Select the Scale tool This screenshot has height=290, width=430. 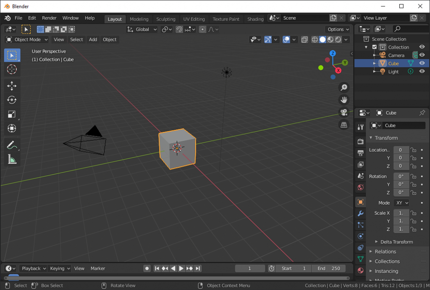(x=12, y=114)
